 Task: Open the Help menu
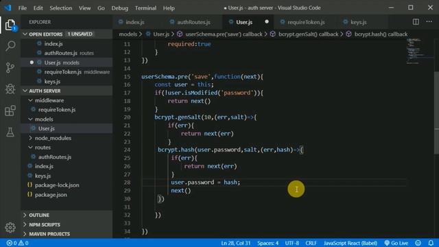point(169,8)
